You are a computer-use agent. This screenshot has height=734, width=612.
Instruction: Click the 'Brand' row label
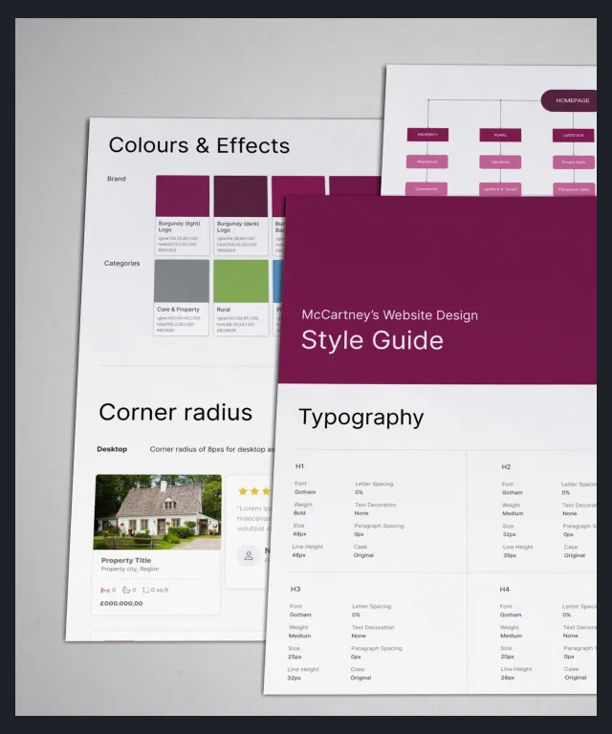tap(116, 179)
